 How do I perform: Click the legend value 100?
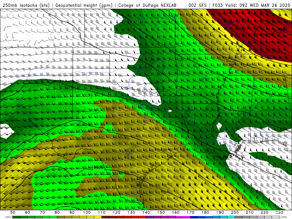[x=87, y=212]
